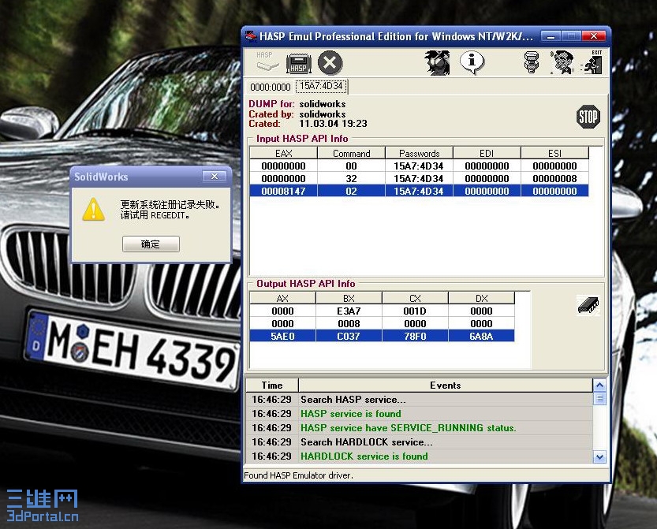Viewport: 657px width, 529px height.
Task: Click the hacker character toolbar icon
Action: [438, 62]
